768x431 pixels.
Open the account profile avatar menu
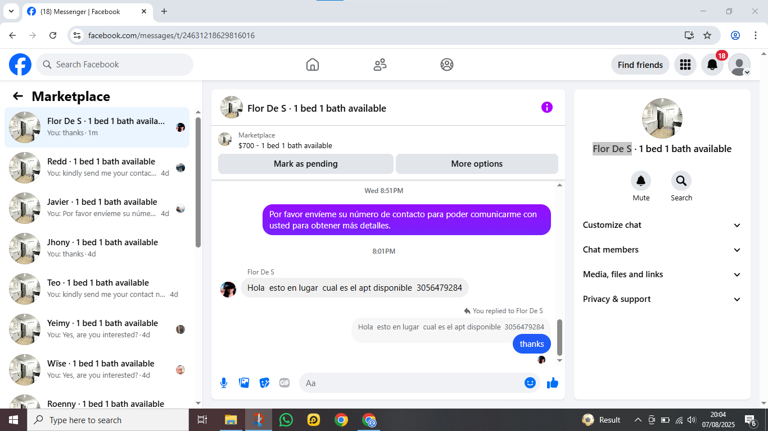739,65
